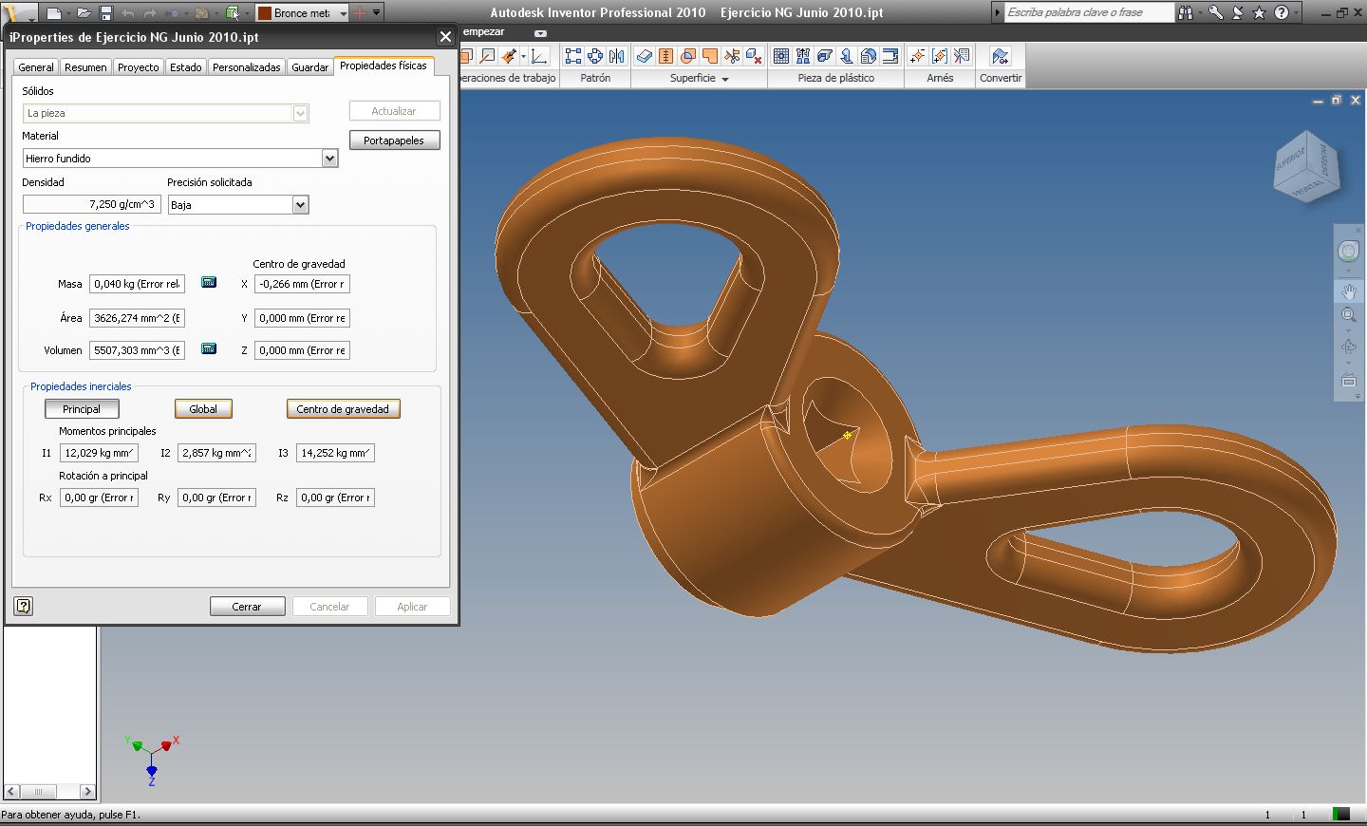Open calculator icon beside Volumen
This screenshot has width=1367, height=826.
pos(209,348)
